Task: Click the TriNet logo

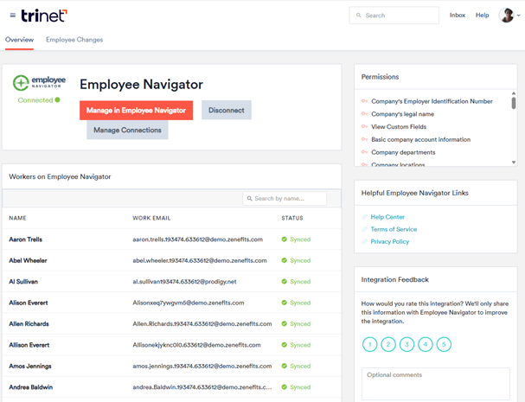Action: point(44,16)
